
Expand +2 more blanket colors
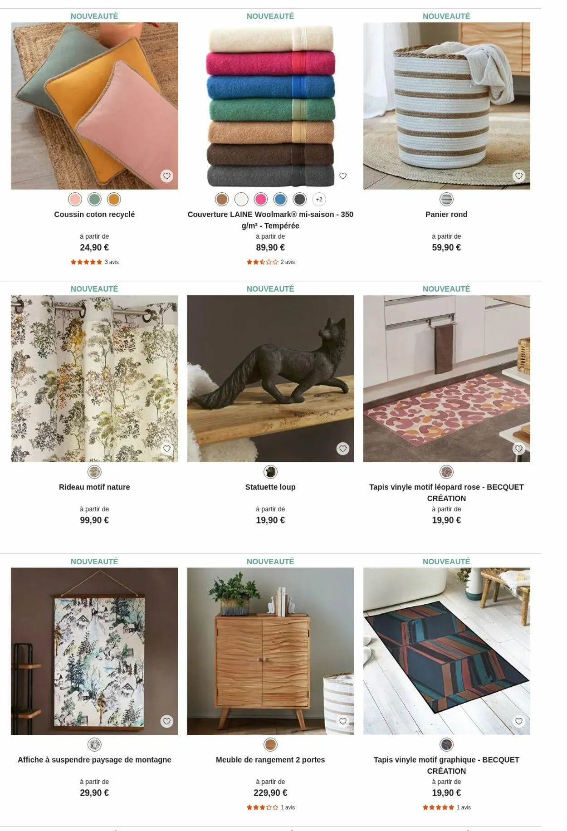coord(319,199)
